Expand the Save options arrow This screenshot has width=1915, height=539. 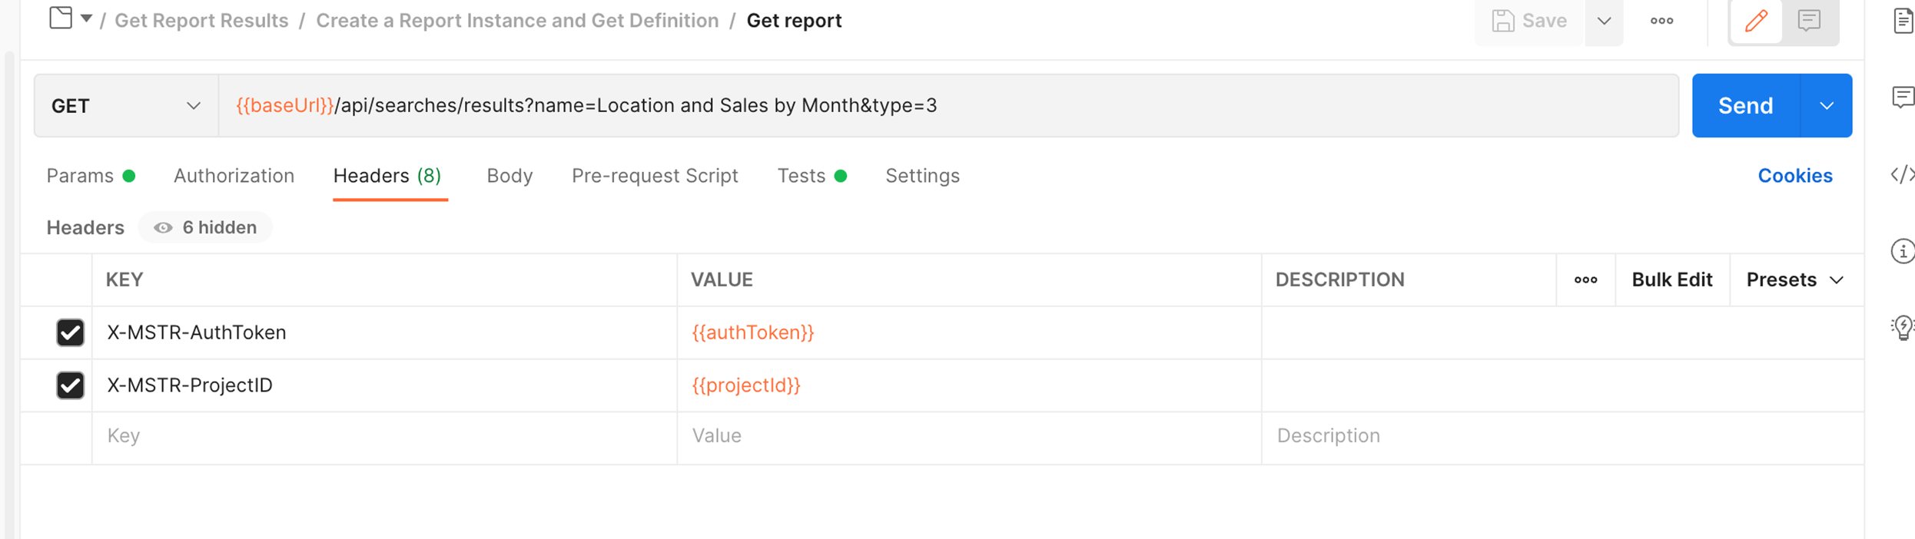coord(1604,21)
